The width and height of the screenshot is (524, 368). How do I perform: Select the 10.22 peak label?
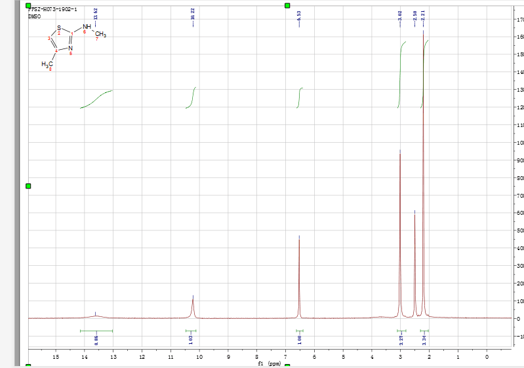pyautogui.click(x=192, y=14)
